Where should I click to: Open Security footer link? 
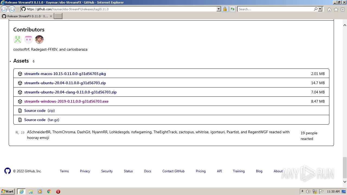[x=107, y=171]
